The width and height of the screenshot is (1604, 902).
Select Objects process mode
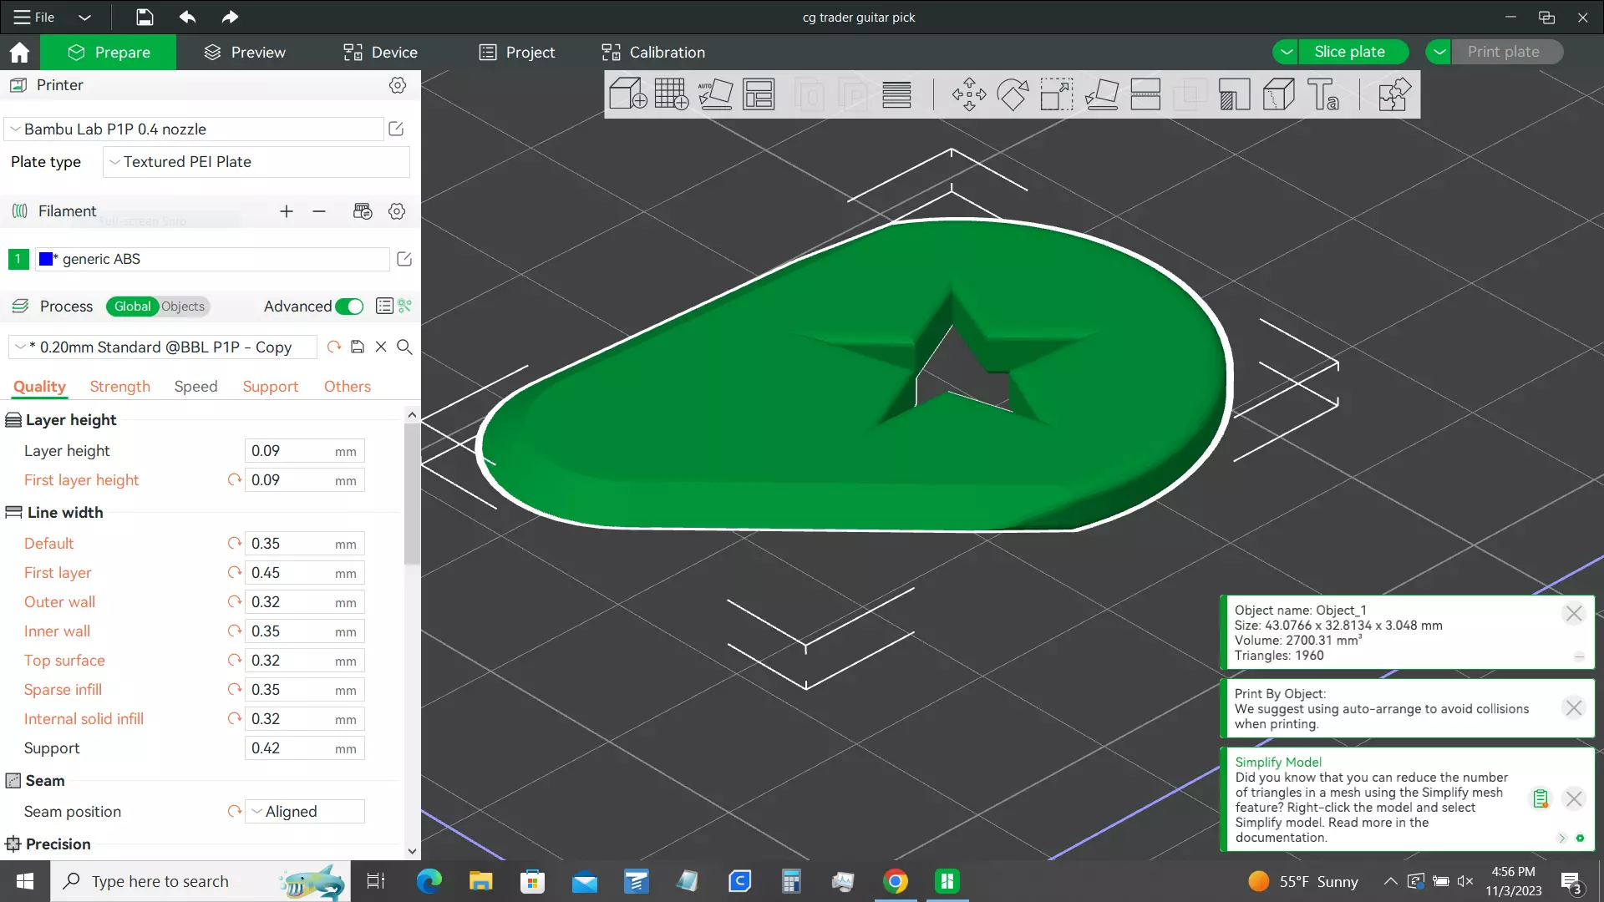click(x=183, y=307)
